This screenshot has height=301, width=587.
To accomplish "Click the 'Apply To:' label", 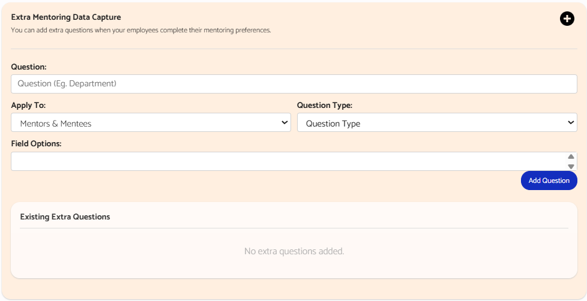I will tap(28, 106).
